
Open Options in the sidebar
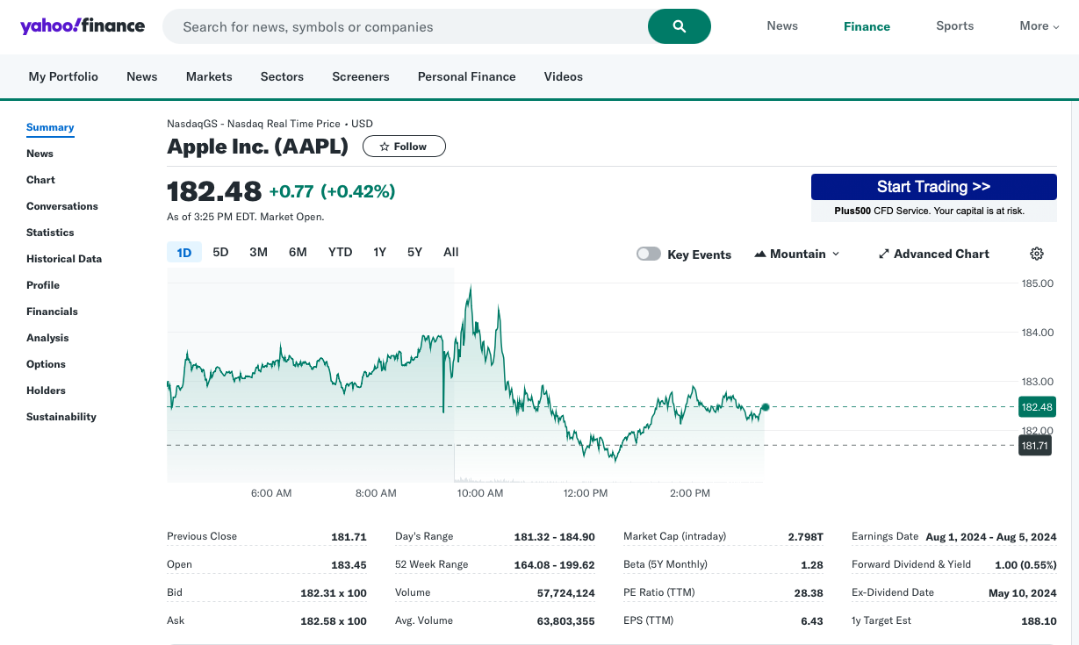(46, 364)
